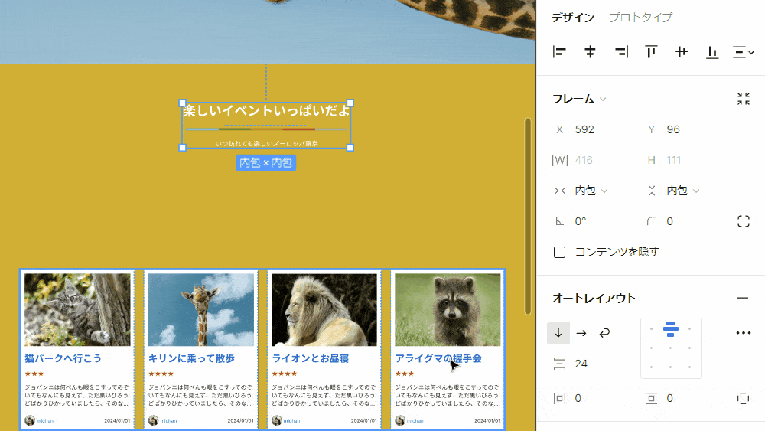Screen dimensions: 765x431
Task: Select the raccoon card thumbnail image
Action: [x=448, y=309]
